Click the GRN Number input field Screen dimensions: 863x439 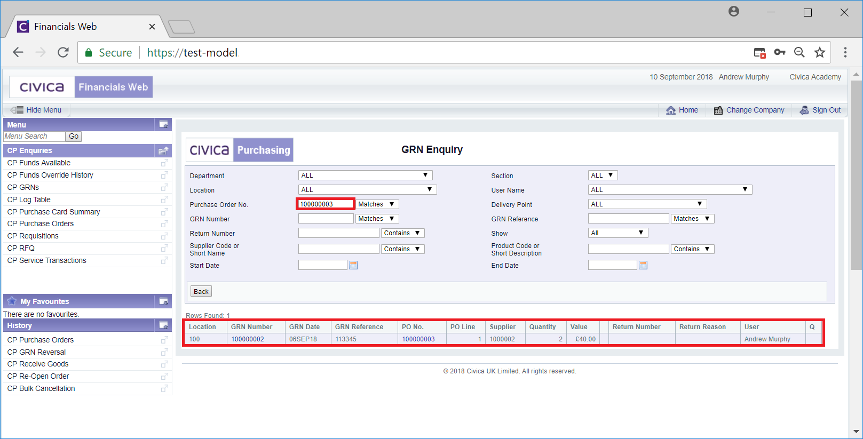(326, 219)
